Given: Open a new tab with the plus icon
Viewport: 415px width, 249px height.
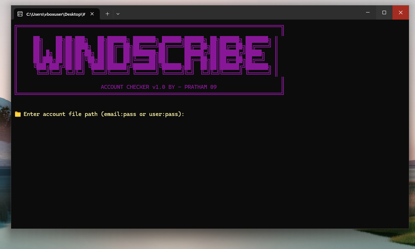Looking at the screenshot, I should [x=107, y=14].
